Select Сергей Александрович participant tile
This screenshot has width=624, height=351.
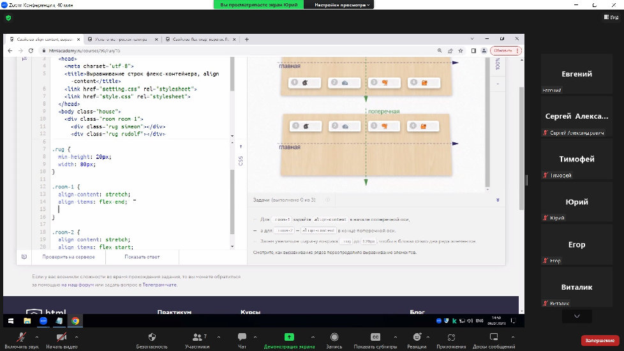(x=577, y=117)
